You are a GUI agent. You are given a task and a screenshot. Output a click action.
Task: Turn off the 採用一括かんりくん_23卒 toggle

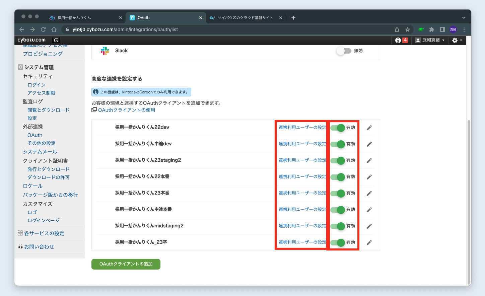pos(338,242)
